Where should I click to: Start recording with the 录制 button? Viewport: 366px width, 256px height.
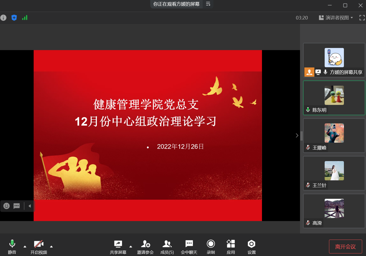tap(211, 247)
